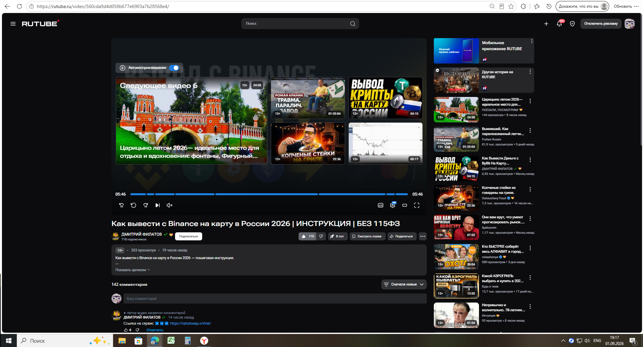Mute the video with speaker icon
Viewport: 643px width, 347px height.
[x=169, y=205]
